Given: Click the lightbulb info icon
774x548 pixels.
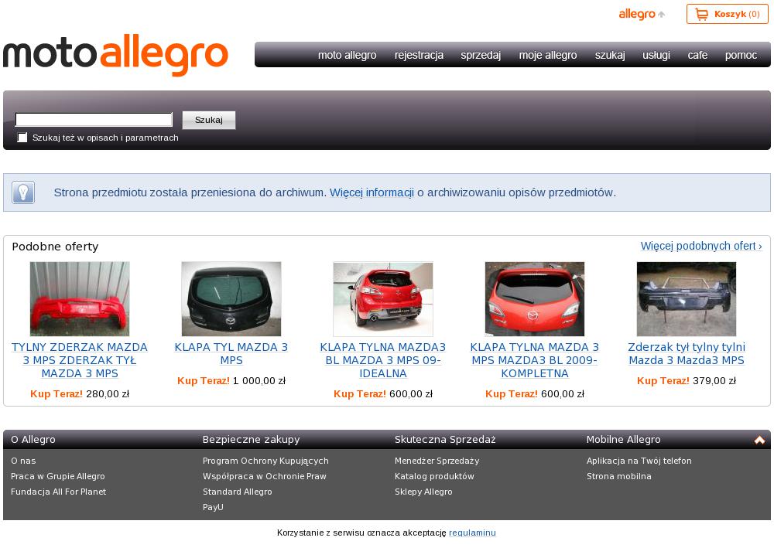Looking at the screenshot, I should pyautogui.click(x=23, y=192).
